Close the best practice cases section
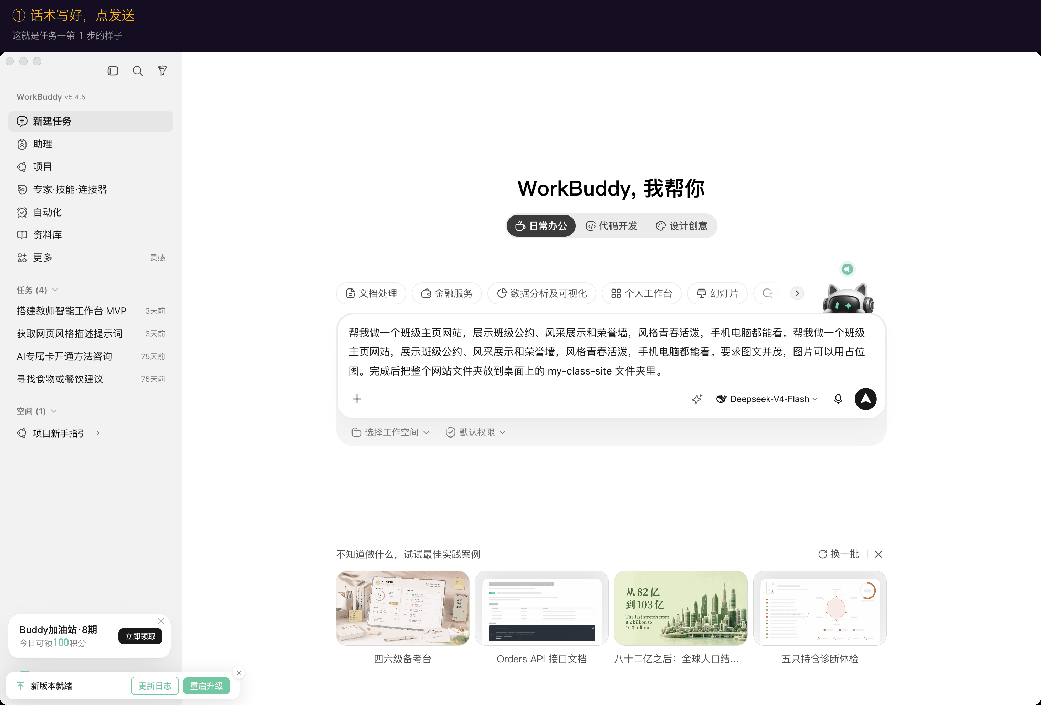Image resolution: width=1041 pixels, height=705 pixels. pos(879,554)
